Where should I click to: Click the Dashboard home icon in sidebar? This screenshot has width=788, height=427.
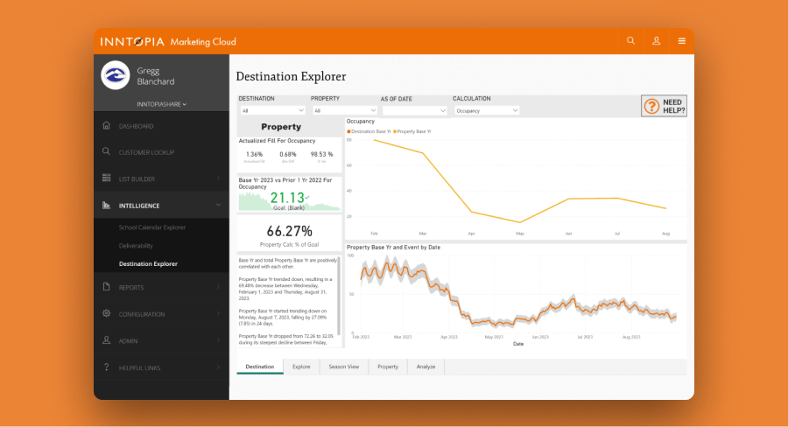pyautogui.click(x=107, y=126)
